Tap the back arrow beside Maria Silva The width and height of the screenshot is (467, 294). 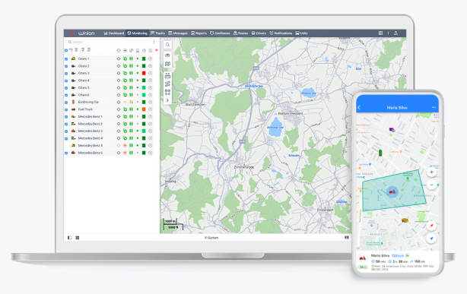point(359,107)
